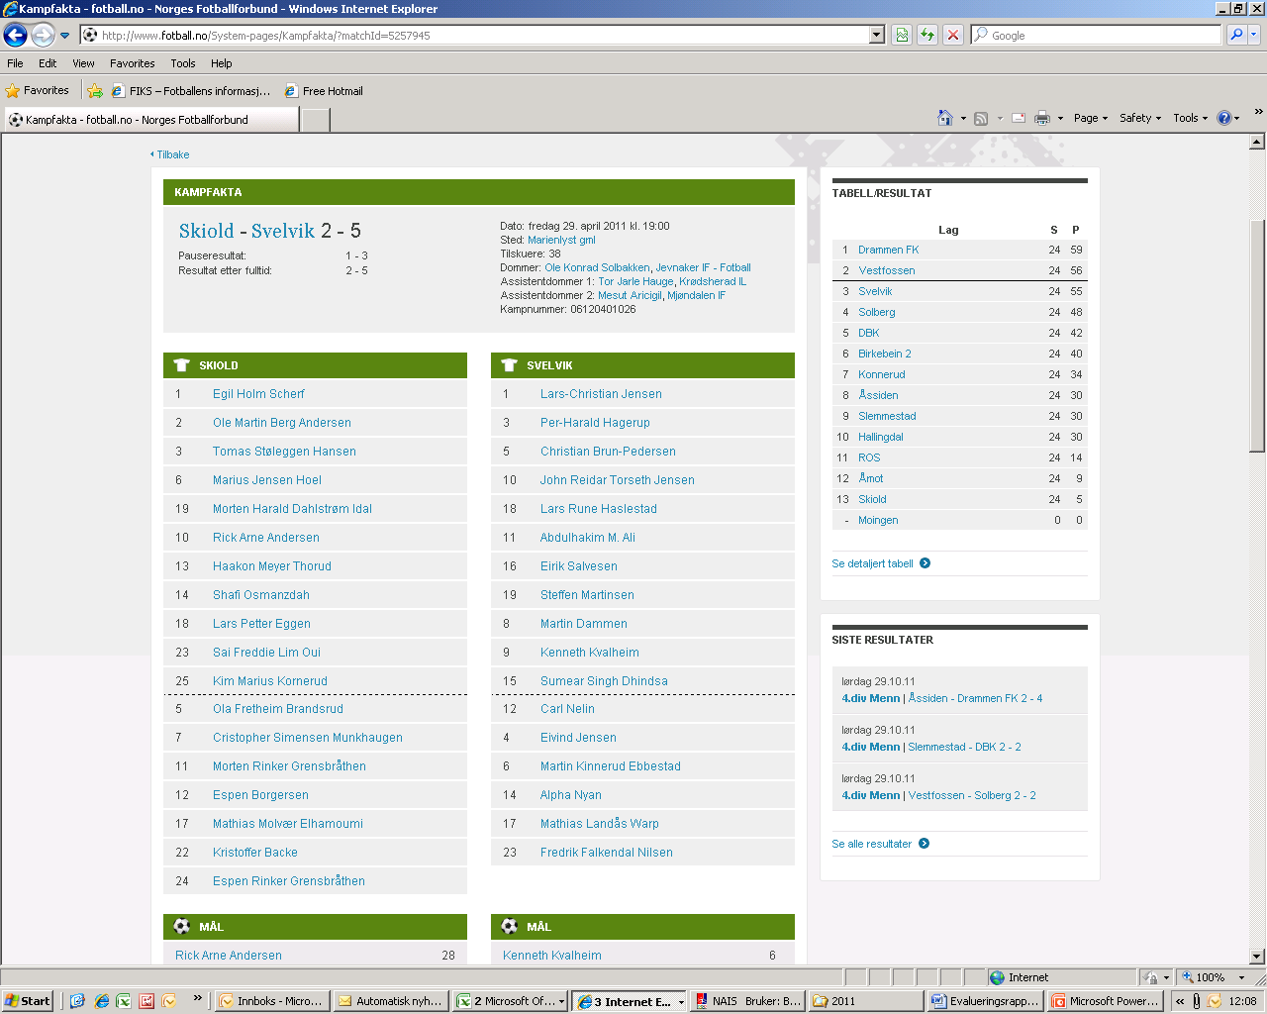Click goalscorer Kenneth Kvalheim under MÅL
This screenshot has height=1014, width=1267.
552,956
